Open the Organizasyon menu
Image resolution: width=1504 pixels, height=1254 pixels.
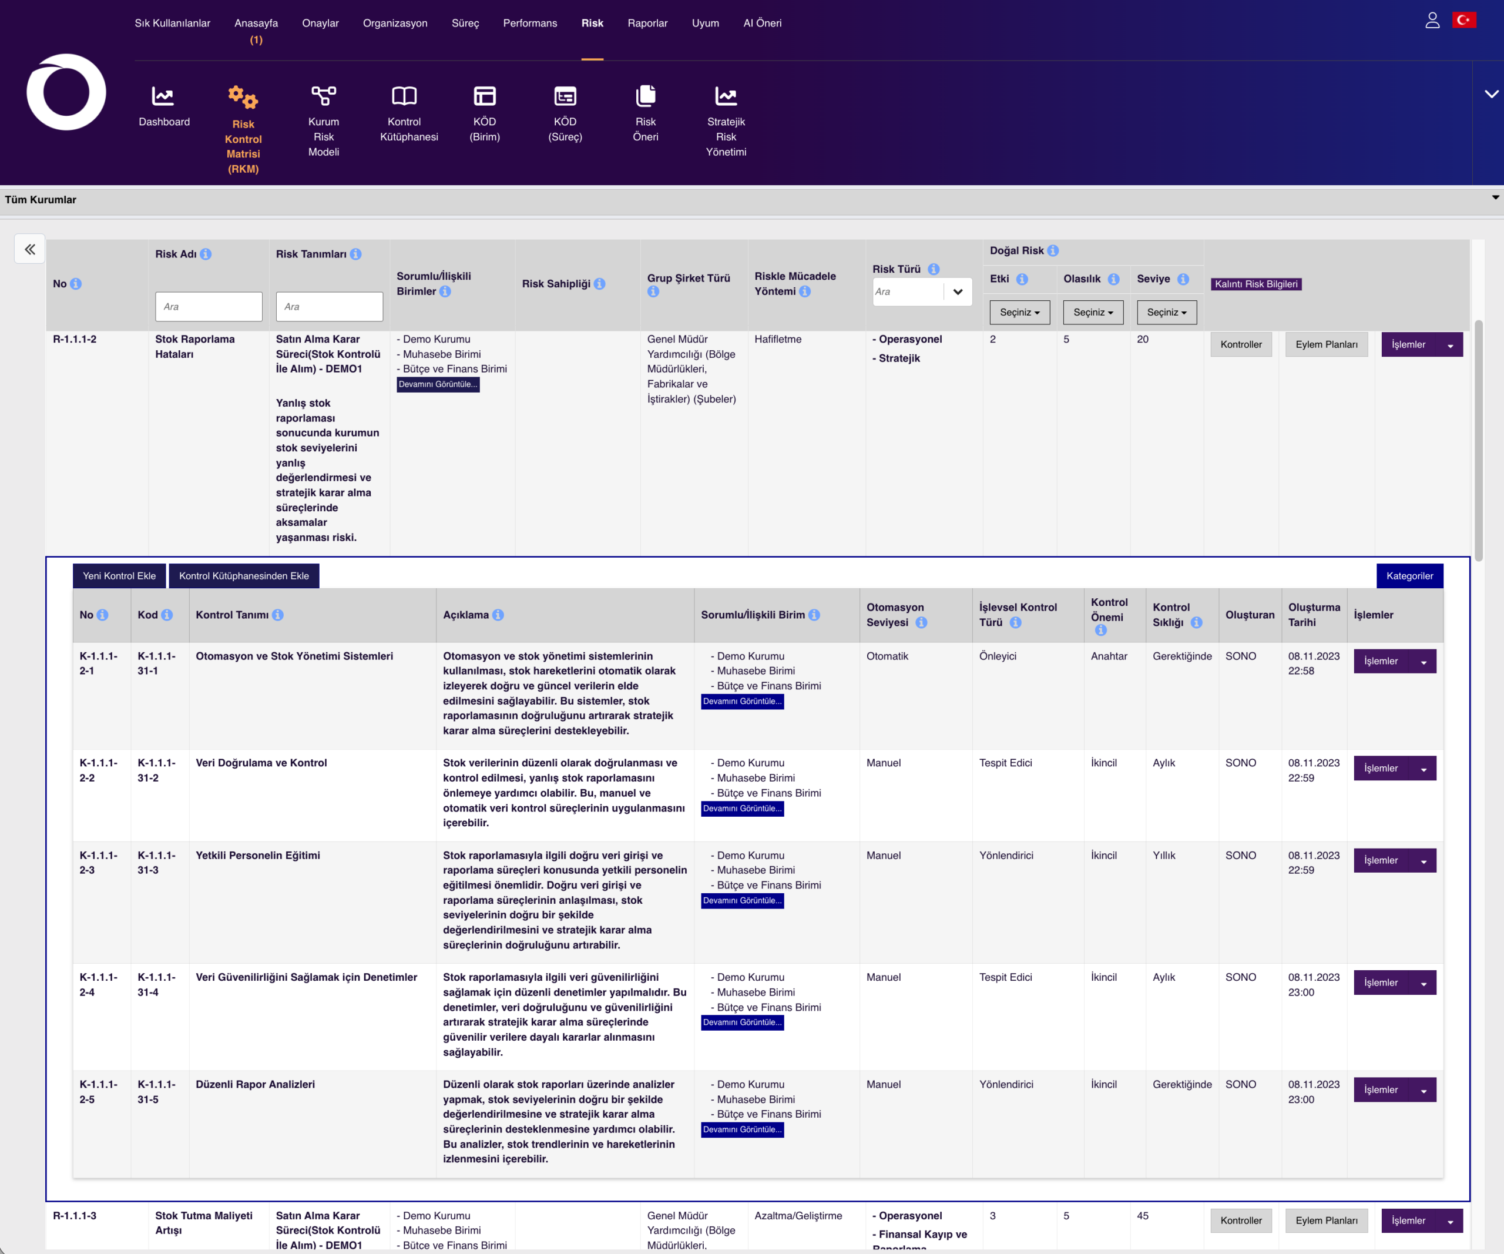395,23
